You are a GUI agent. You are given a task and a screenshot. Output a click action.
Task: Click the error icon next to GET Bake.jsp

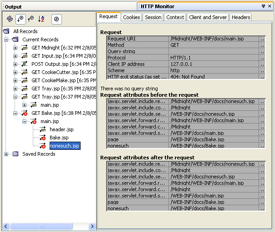(x=25, y=113)
